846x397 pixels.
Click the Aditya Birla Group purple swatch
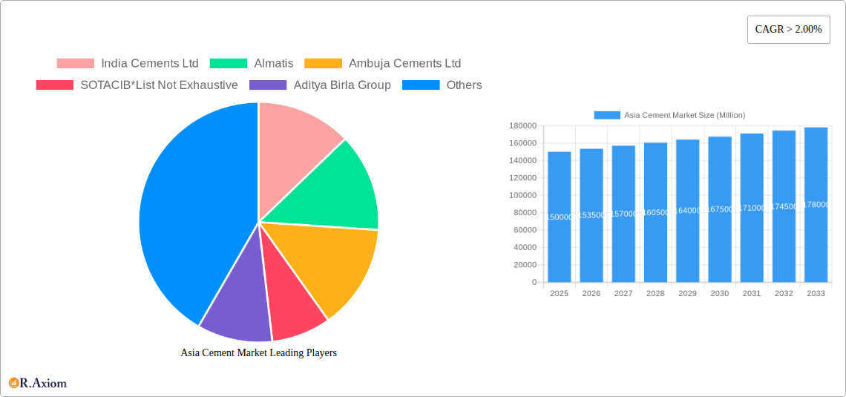(x=269, y=85)
